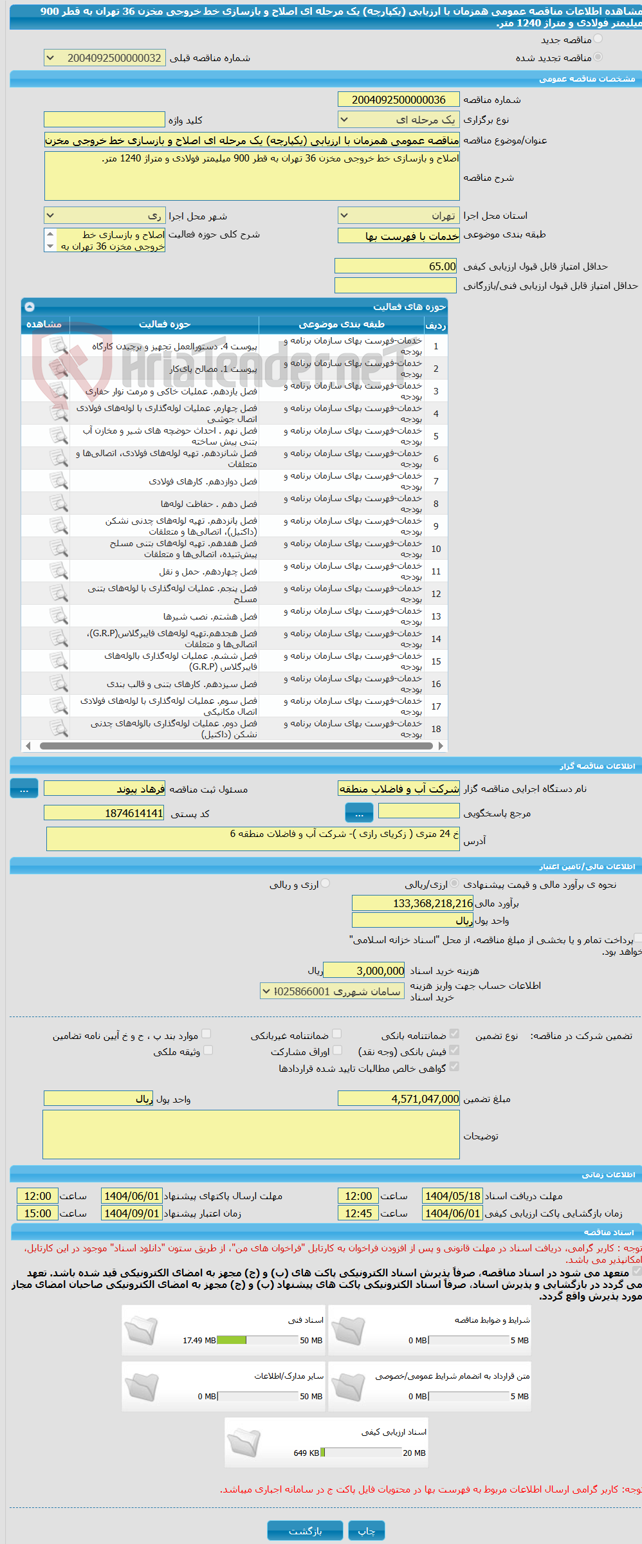Step up the شرح کلی حوزه فعالیت list
Screen dimensions: 642x1544
[x=50, y=234]
